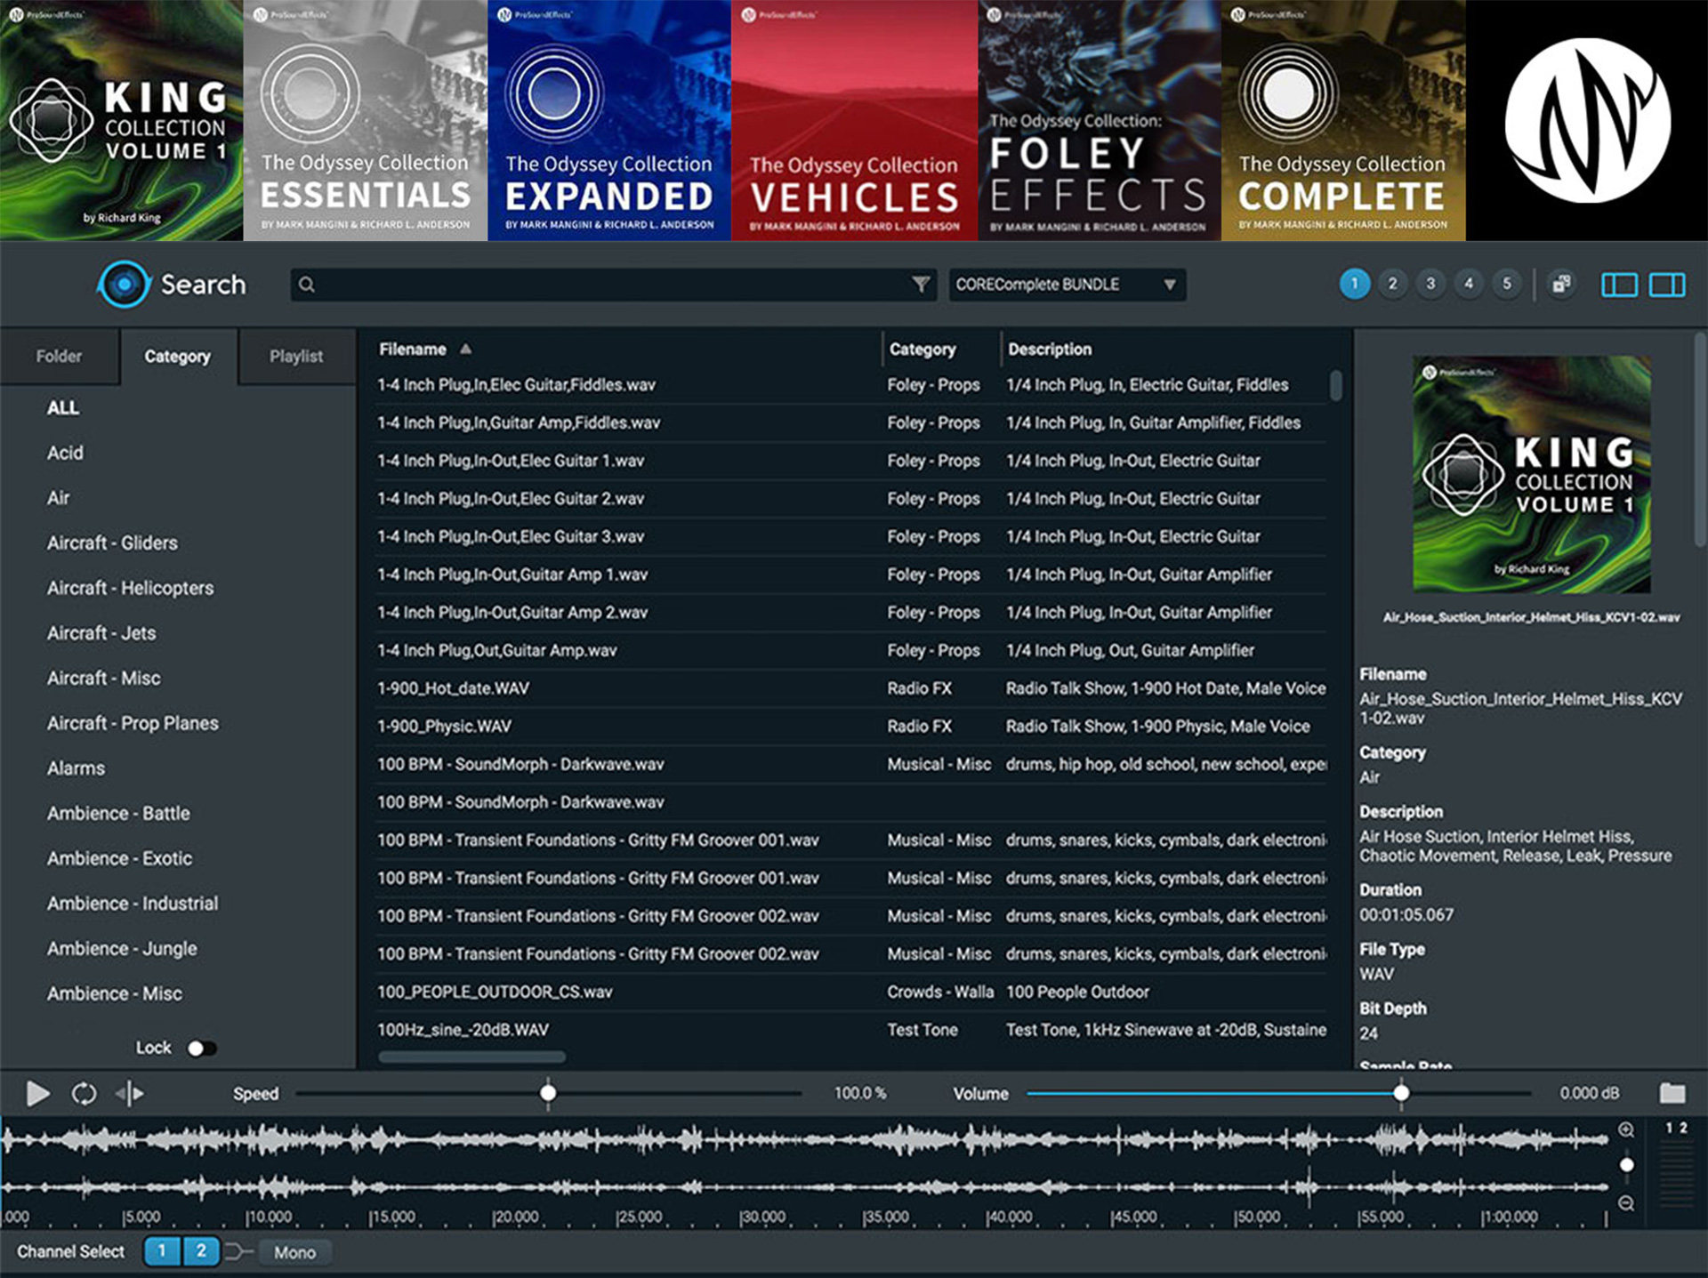Click the channel link icon before Mono
Image resolution: width=1708 pixels, height=1278 pixels.
238,1251
